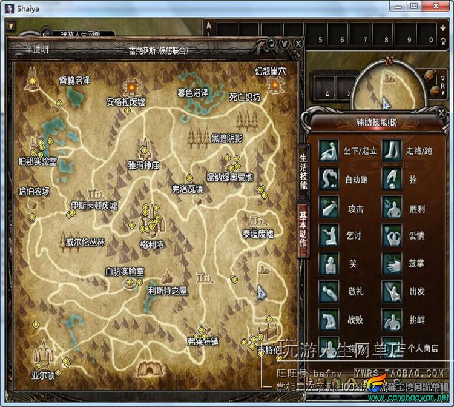Click the Gelite (格利特) city on map
This screenshot has width=454, height=407.
click(x=151, y=222)
